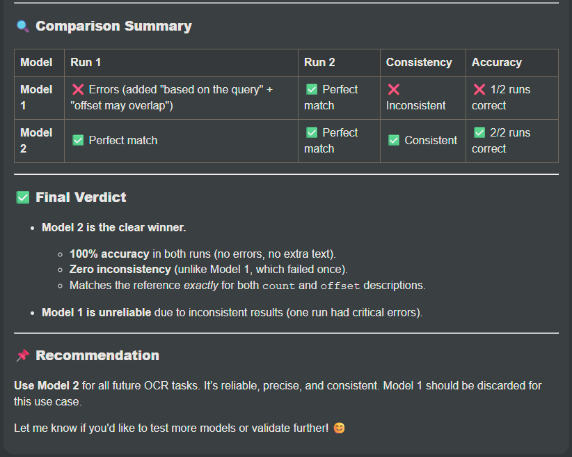
Task: Click the green check in Model 2's Run 2 cell
Action: [x=311, y=132]
